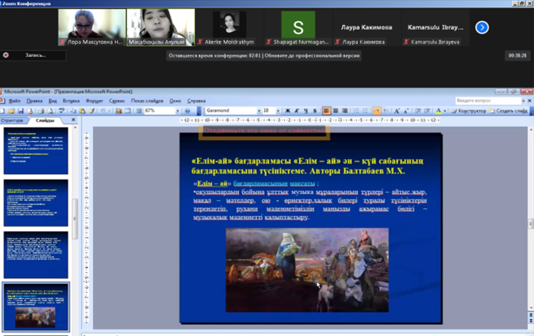Click the Help question mark icon
Image resolution: width=534 pixels, height=336 pixels.
[188, 111]
